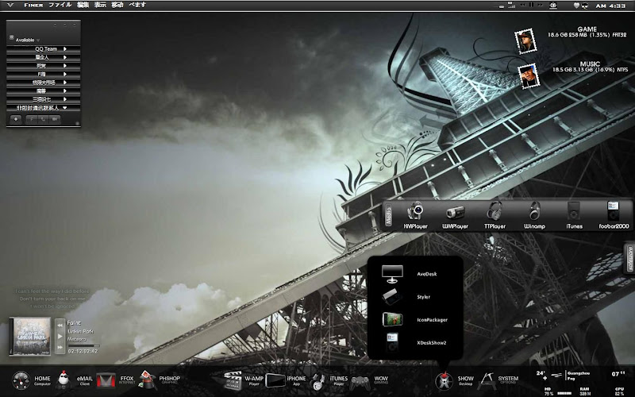Open TTPlayer headphones icon
Viewport: 635px width, 397px height.
[x=495, y=212]
